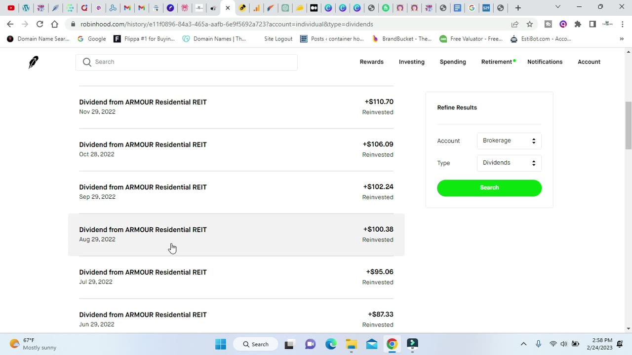The width and height of the screenshot is (632, 355).
Task: Click the magnifier icon in Robinhood search
Action: coord(87,62)
